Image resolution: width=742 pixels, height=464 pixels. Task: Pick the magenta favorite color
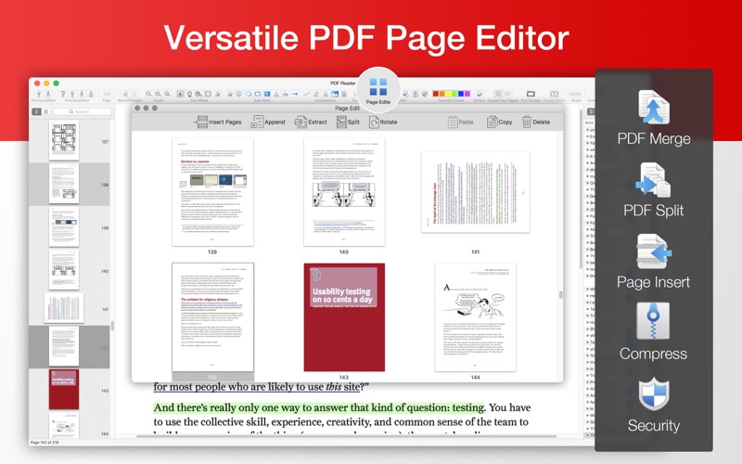[467, 94]
